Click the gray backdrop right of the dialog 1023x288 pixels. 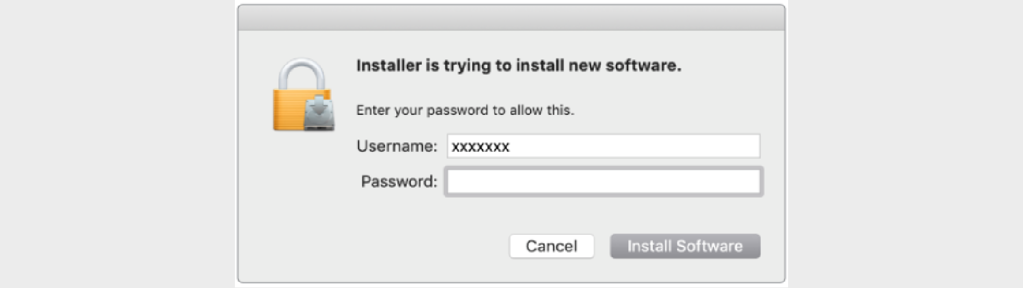[x=903, y=144]
